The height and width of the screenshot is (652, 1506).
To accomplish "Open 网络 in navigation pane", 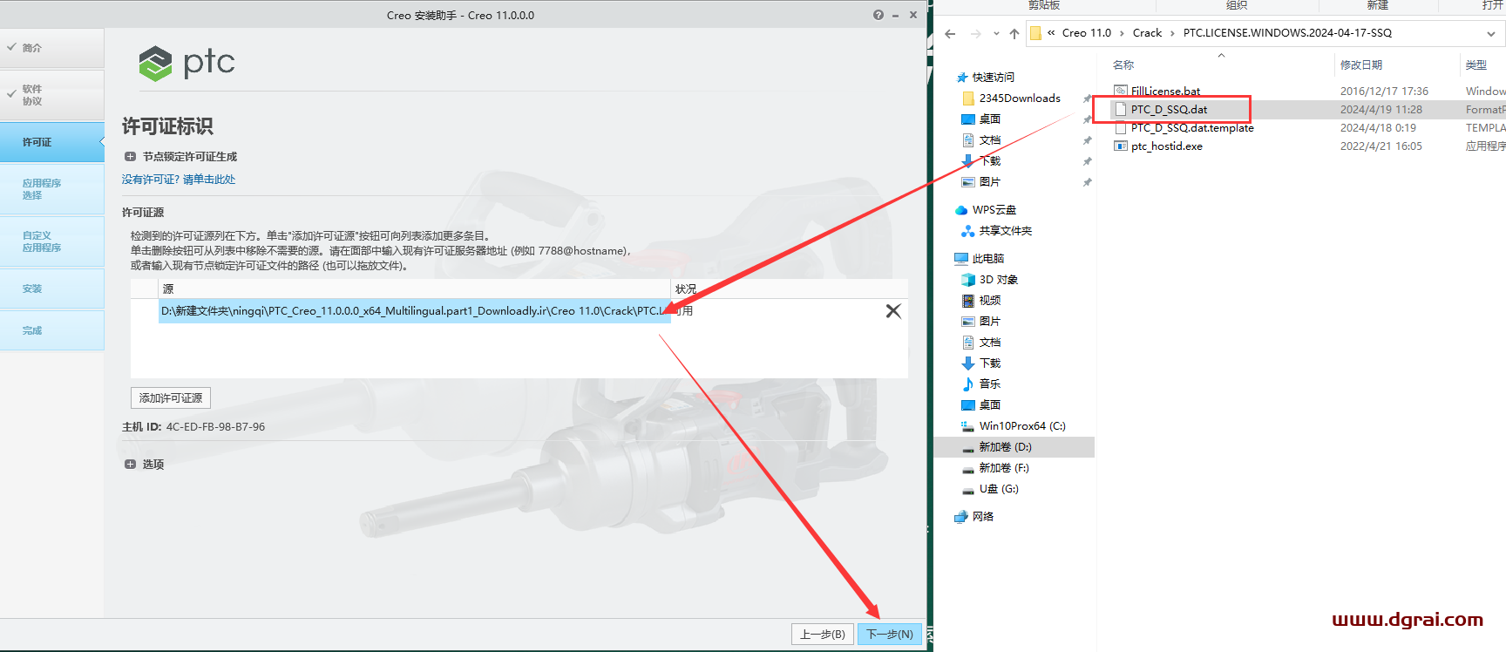I will (983, 517).
